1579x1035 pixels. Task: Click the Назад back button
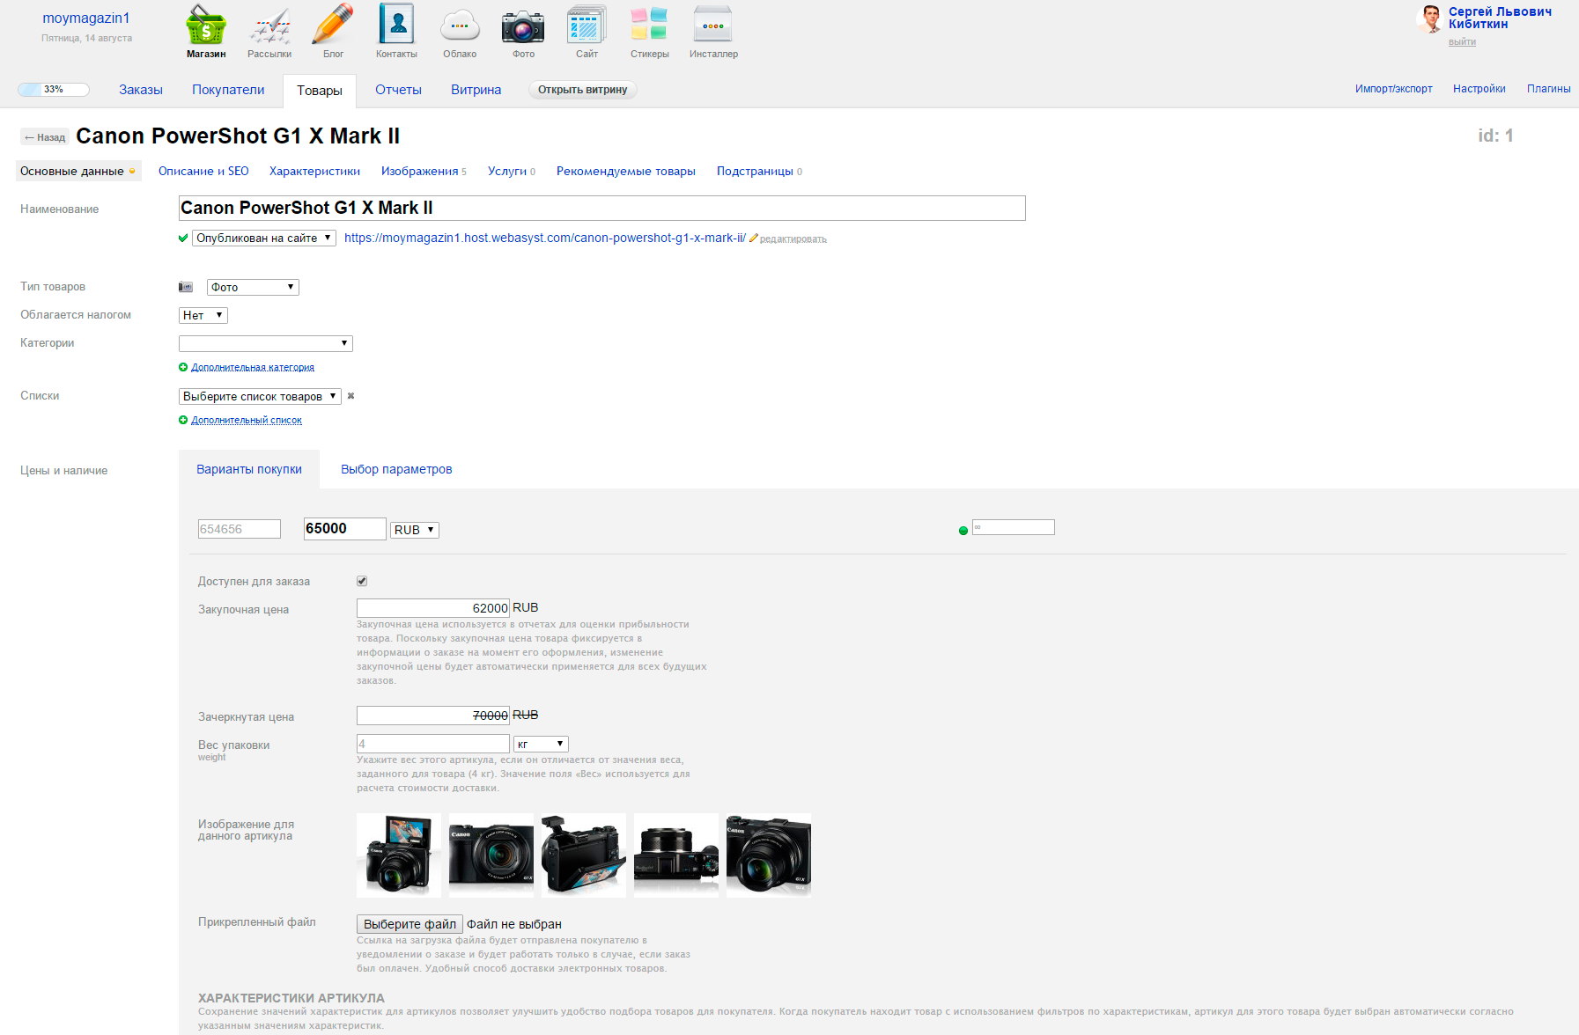pos(45,137)
